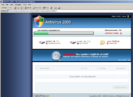Click the Local Disk (C:) drive icon
The height and width of the screenshot is (97, 133).
tap(42, 42)
